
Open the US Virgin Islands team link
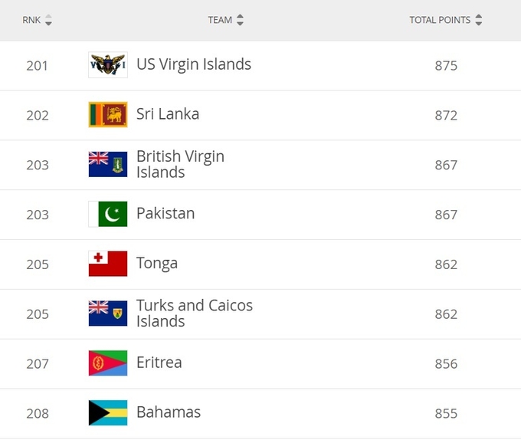pos(194,64)
